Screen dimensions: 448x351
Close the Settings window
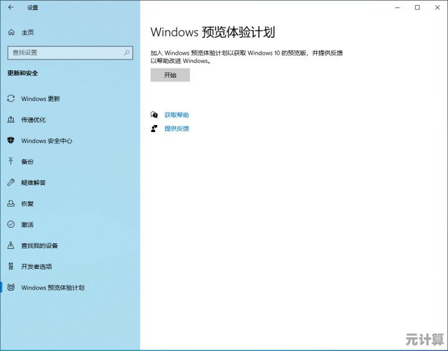tap(437, 7)
